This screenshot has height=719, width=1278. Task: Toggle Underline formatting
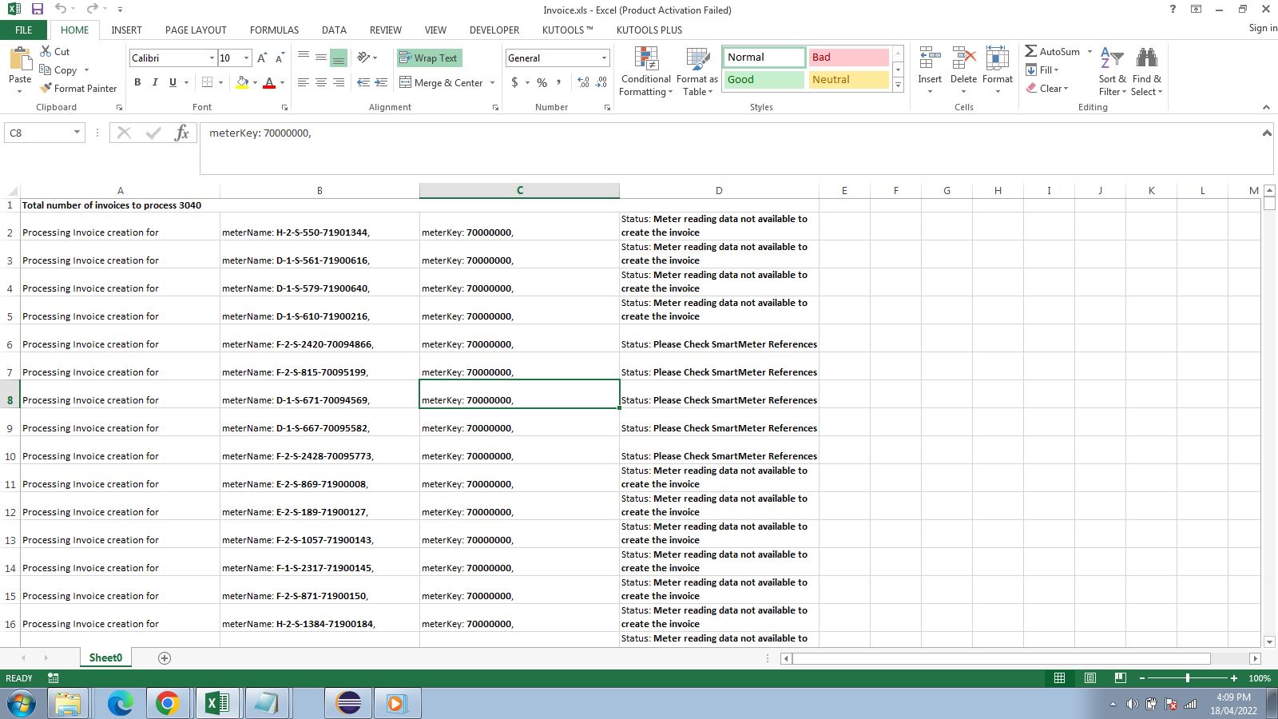[173, 82]
